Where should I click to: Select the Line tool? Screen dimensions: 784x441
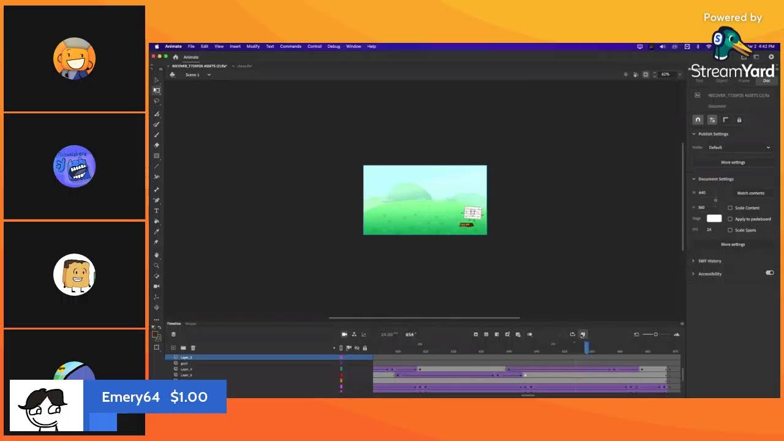[x=156, y=166]
